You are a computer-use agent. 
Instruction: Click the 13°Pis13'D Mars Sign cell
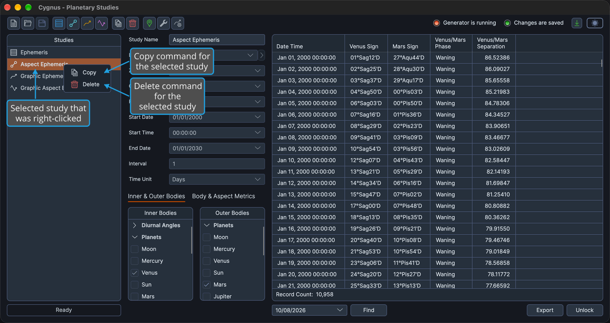[408, 286]
